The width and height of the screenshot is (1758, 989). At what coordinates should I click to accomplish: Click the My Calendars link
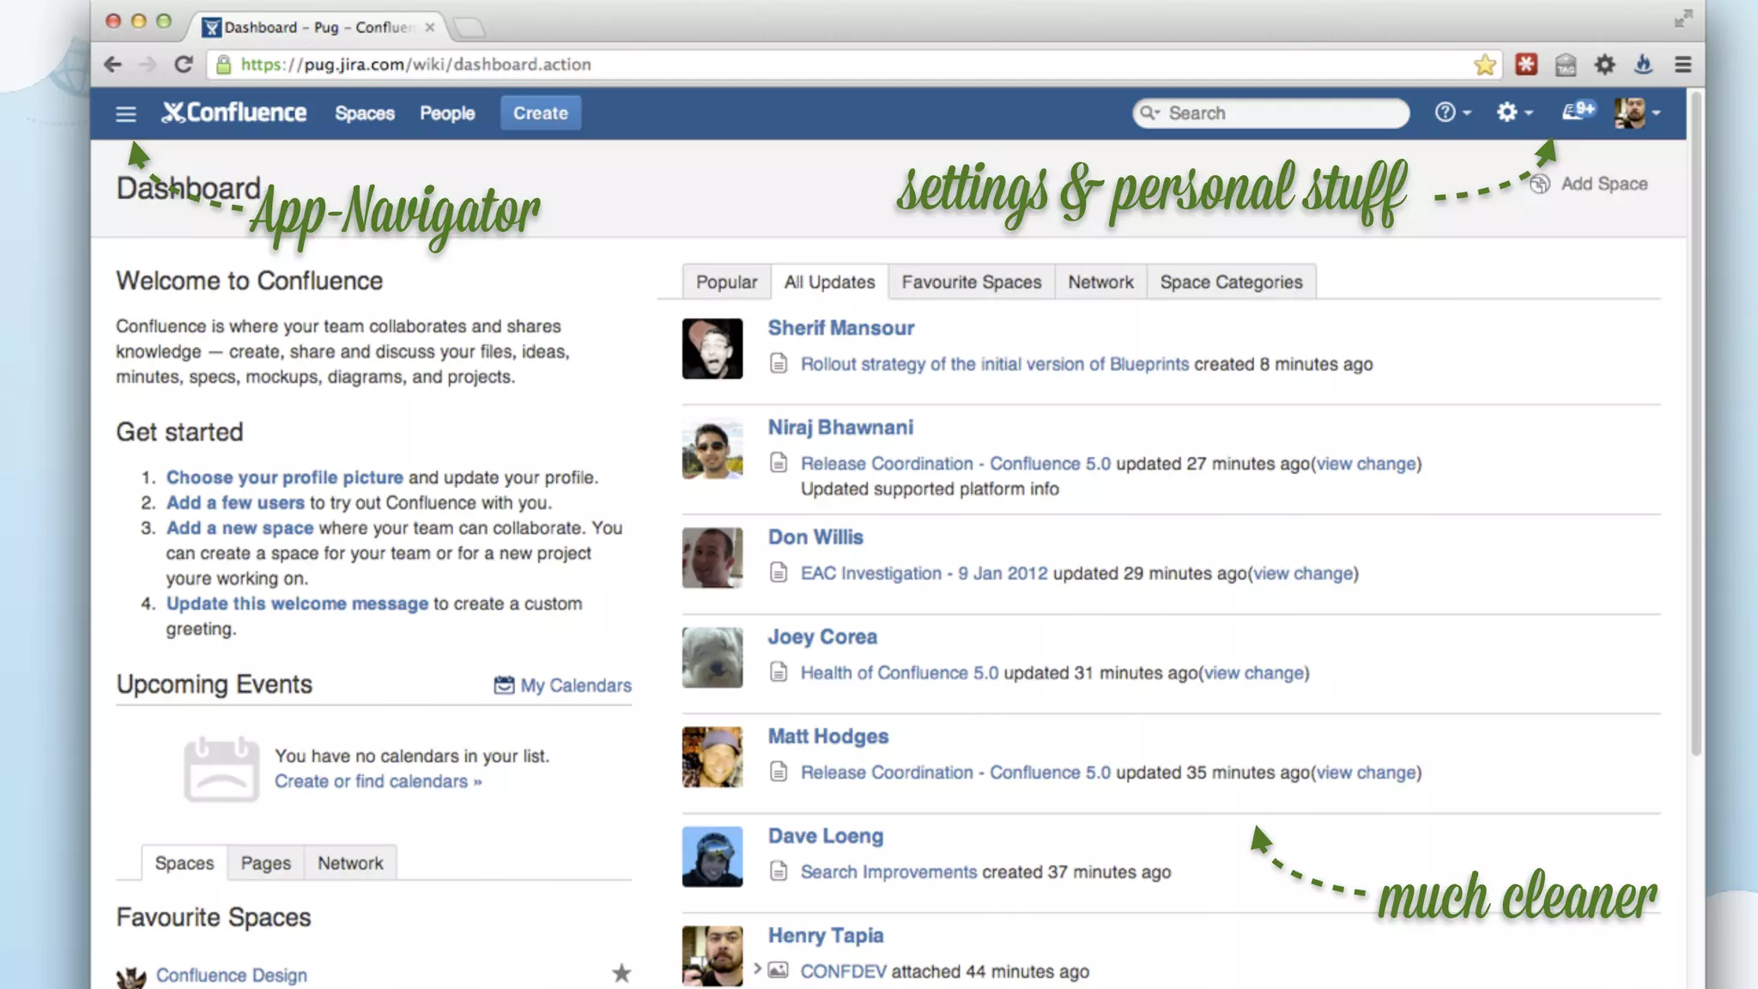coord(575,685)
